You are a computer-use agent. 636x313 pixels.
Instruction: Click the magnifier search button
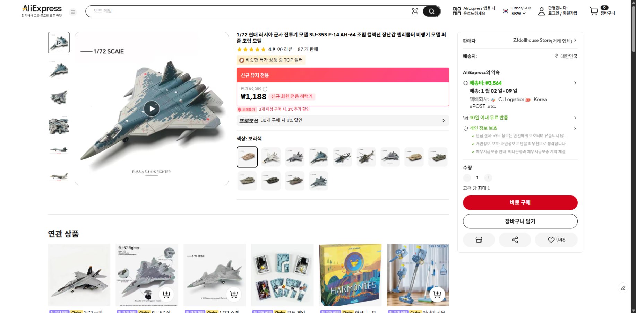pyautogui.click(x=431, y=11)
